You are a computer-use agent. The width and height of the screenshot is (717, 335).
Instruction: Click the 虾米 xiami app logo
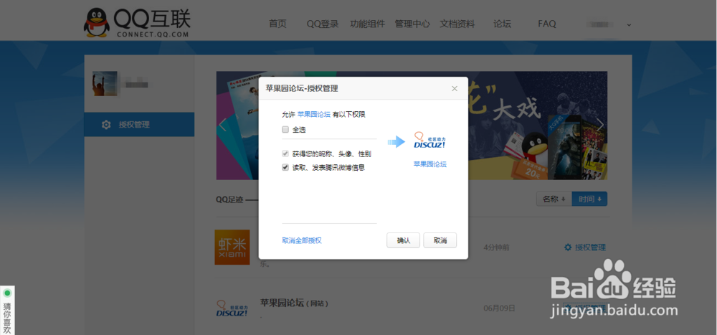coord(232,247)
